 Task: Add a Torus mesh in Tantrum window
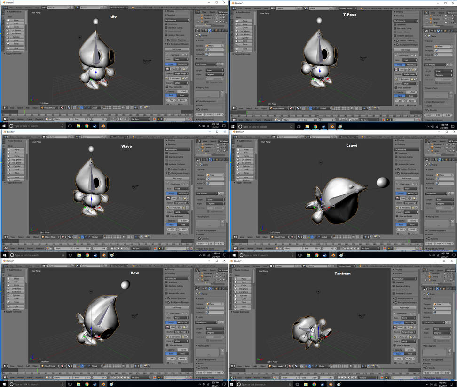244,302
